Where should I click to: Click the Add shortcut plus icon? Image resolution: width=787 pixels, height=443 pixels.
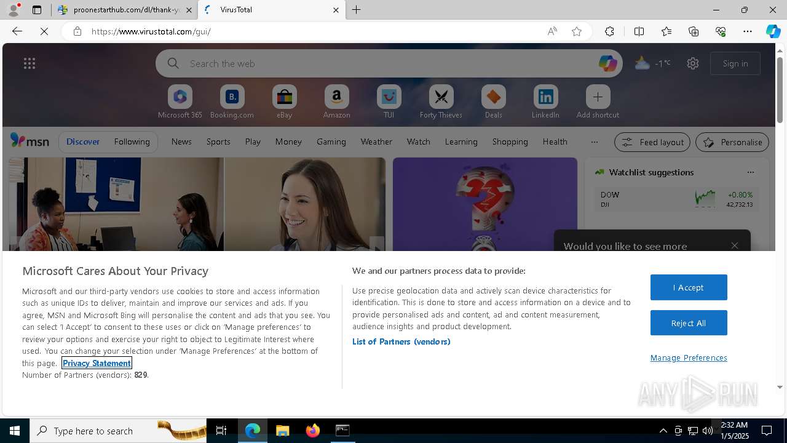(x=598, y=97)
